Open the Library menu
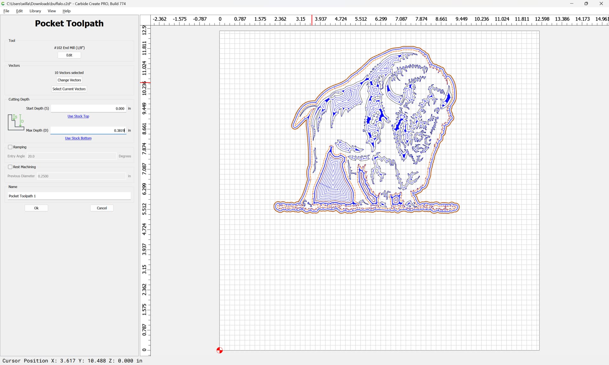The height and width of the screenshot is (365, 609). (x=35, y=11)
